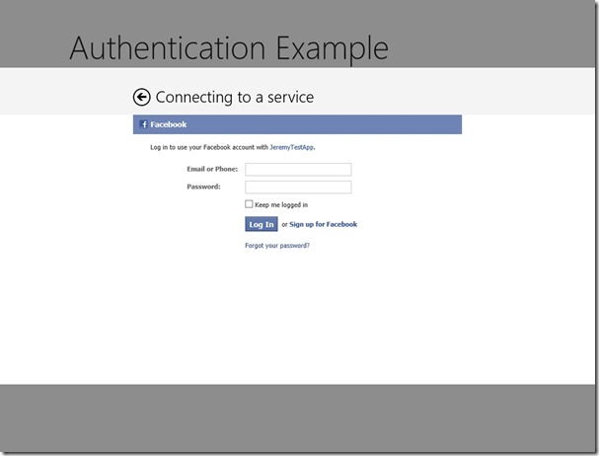The image size is (599, 456).
Task: Open the Sign up for Facebook link
Action: (324, 224)
